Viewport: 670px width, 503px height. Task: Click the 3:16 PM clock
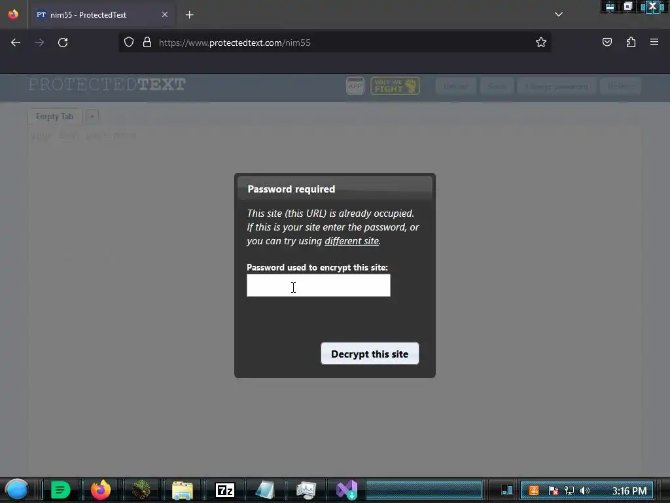click(629, 491)
